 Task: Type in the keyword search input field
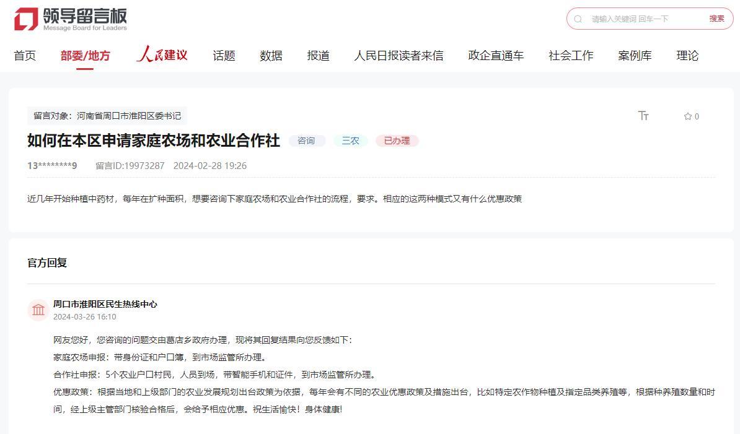coord(645,19)
